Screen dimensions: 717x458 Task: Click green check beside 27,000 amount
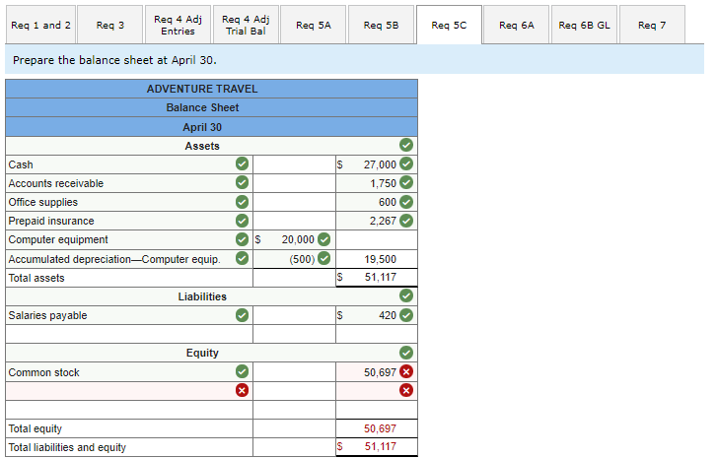[406, 164]
